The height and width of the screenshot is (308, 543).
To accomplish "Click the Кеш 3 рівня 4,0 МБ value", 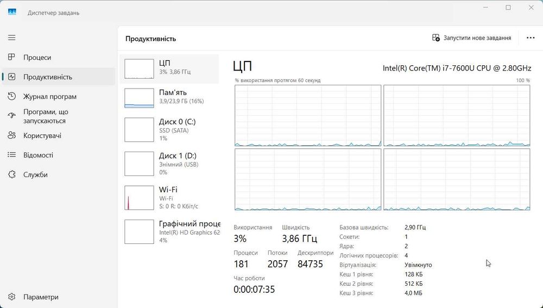I will point(413,293).
